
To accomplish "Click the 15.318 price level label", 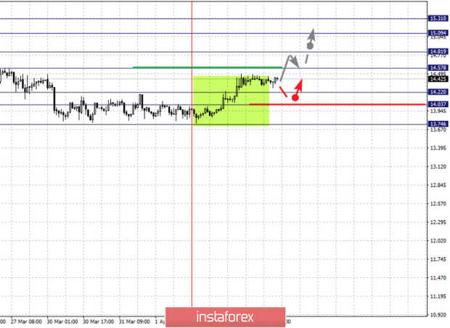I will pos(438,19).
